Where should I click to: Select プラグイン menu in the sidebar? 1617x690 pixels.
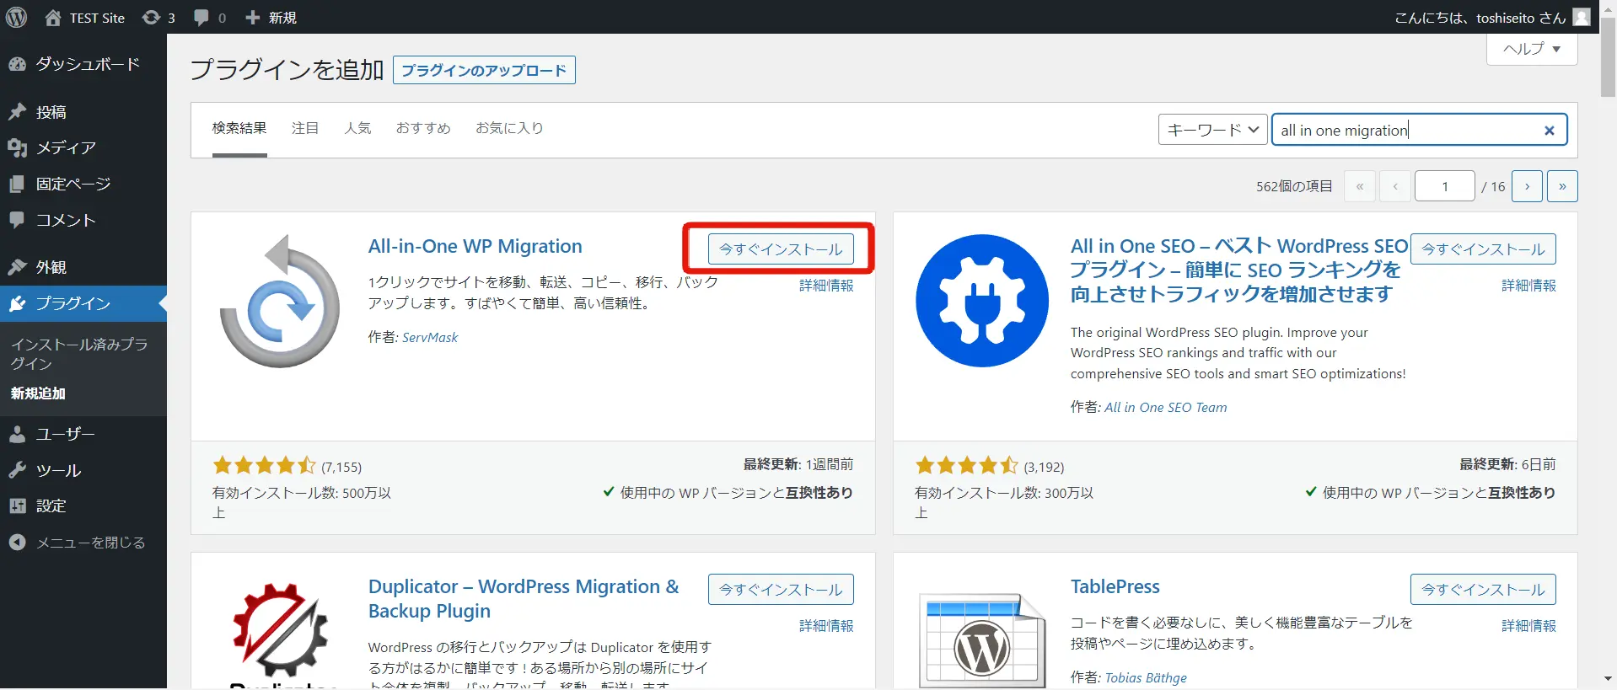[83, 303]
